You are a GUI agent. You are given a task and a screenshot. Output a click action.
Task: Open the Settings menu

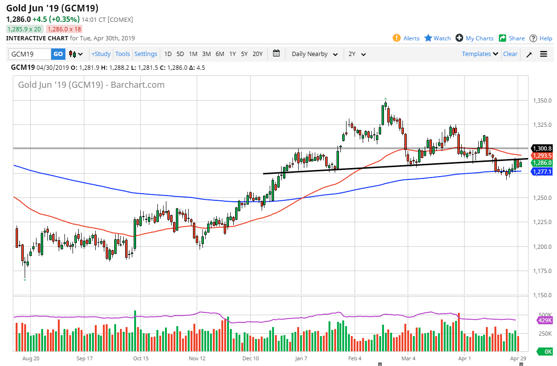pos(146,54)
